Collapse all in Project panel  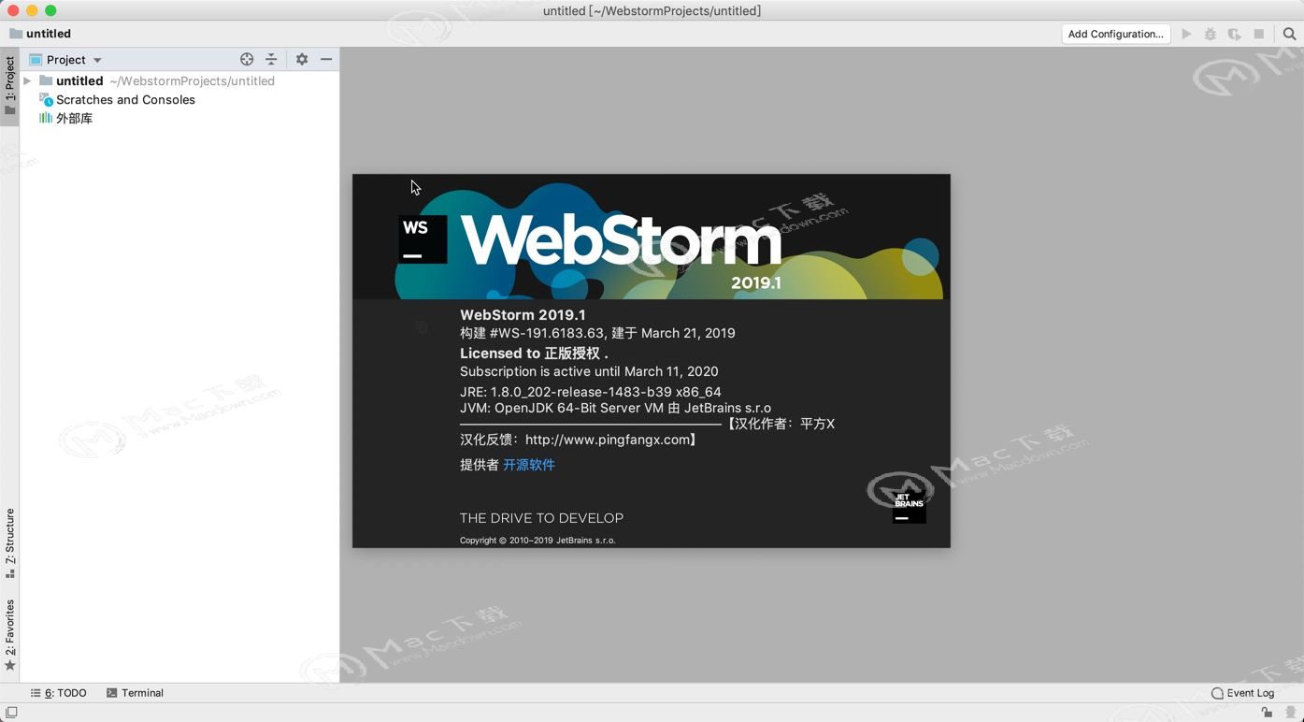tap(271, 59)
